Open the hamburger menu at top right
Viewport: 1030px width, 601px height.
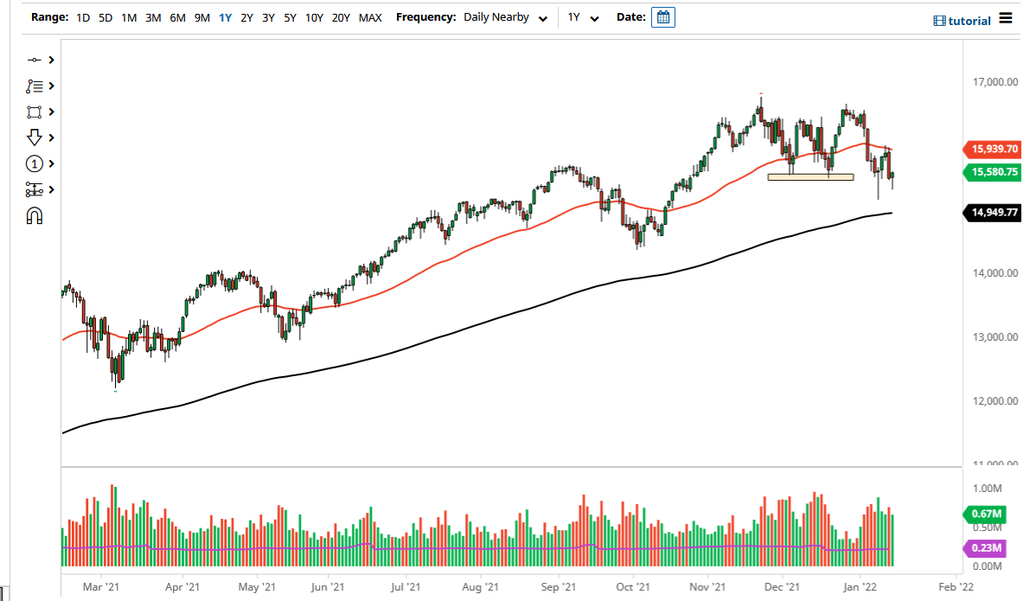tap(1007, 19)
